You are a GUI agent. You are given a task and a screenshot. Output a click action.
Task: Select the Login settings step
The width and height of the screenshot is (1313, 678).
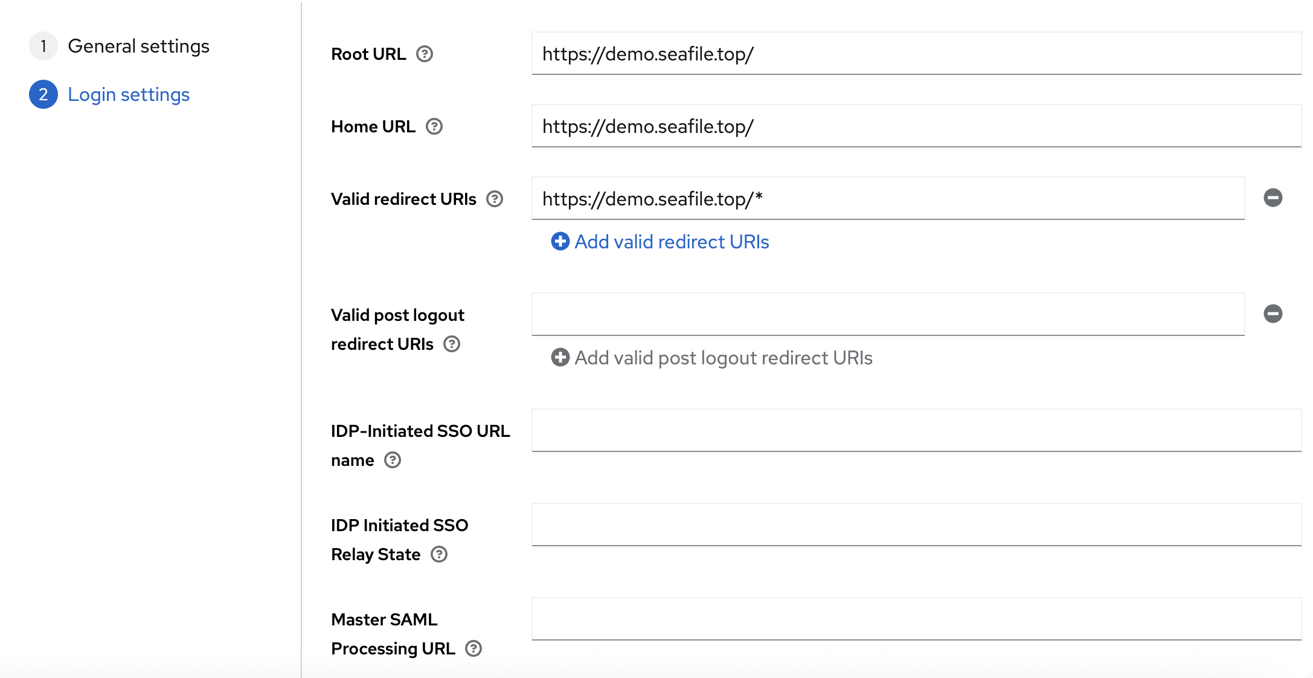tap(129, 94)
